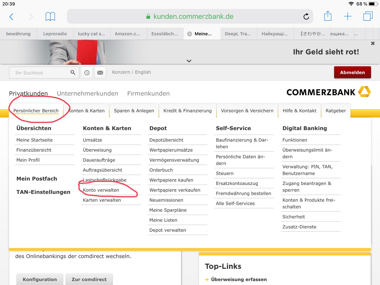Open Finanzübersicht link
The height and width of the screenshot is (285, 380).
click(34, 150)
